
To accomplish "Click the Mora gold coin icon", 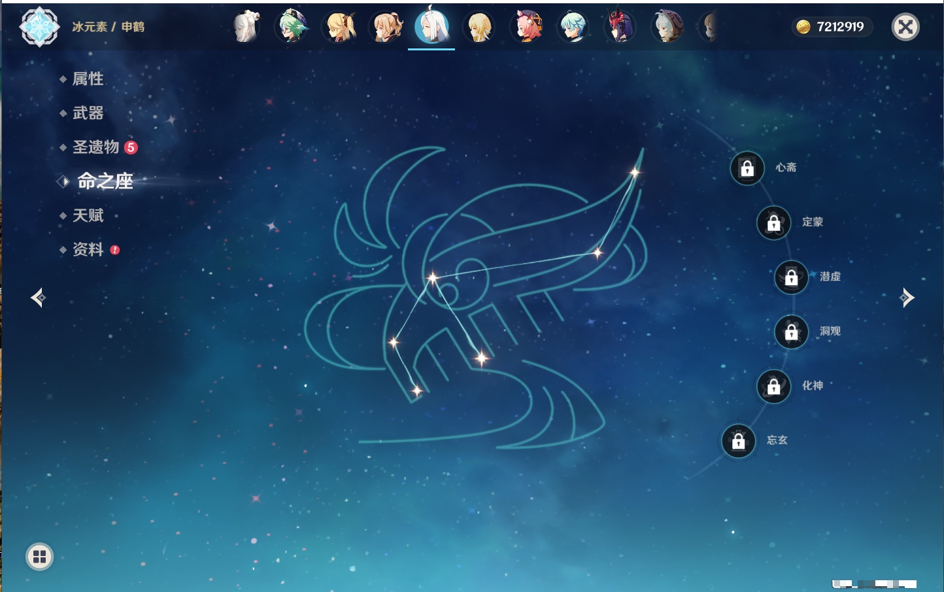I will tap(803, 27).
